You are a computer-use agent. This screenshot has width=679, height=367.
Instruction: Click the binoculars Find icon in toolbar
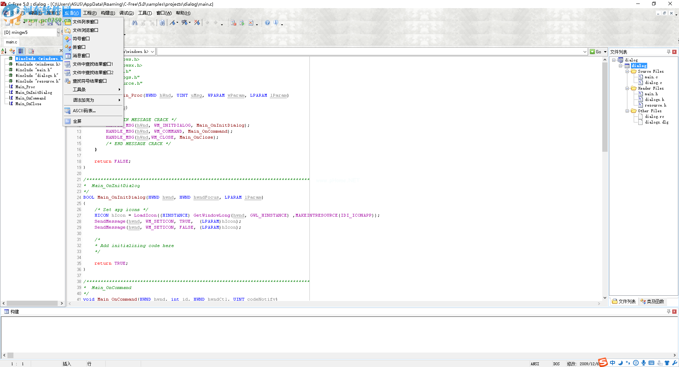[x=134, y=23]
